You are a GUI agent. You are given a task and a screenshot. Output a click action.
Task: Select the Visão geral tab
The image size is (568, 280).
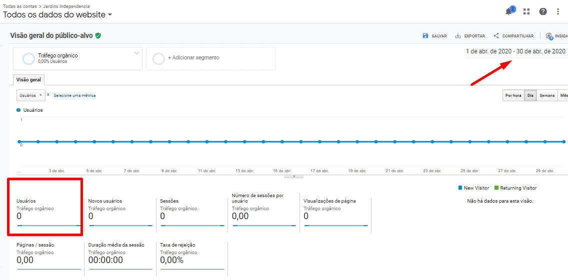[29, 80]
